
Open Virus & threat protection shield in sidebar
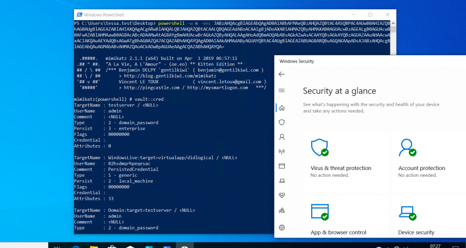pos(282,122)
